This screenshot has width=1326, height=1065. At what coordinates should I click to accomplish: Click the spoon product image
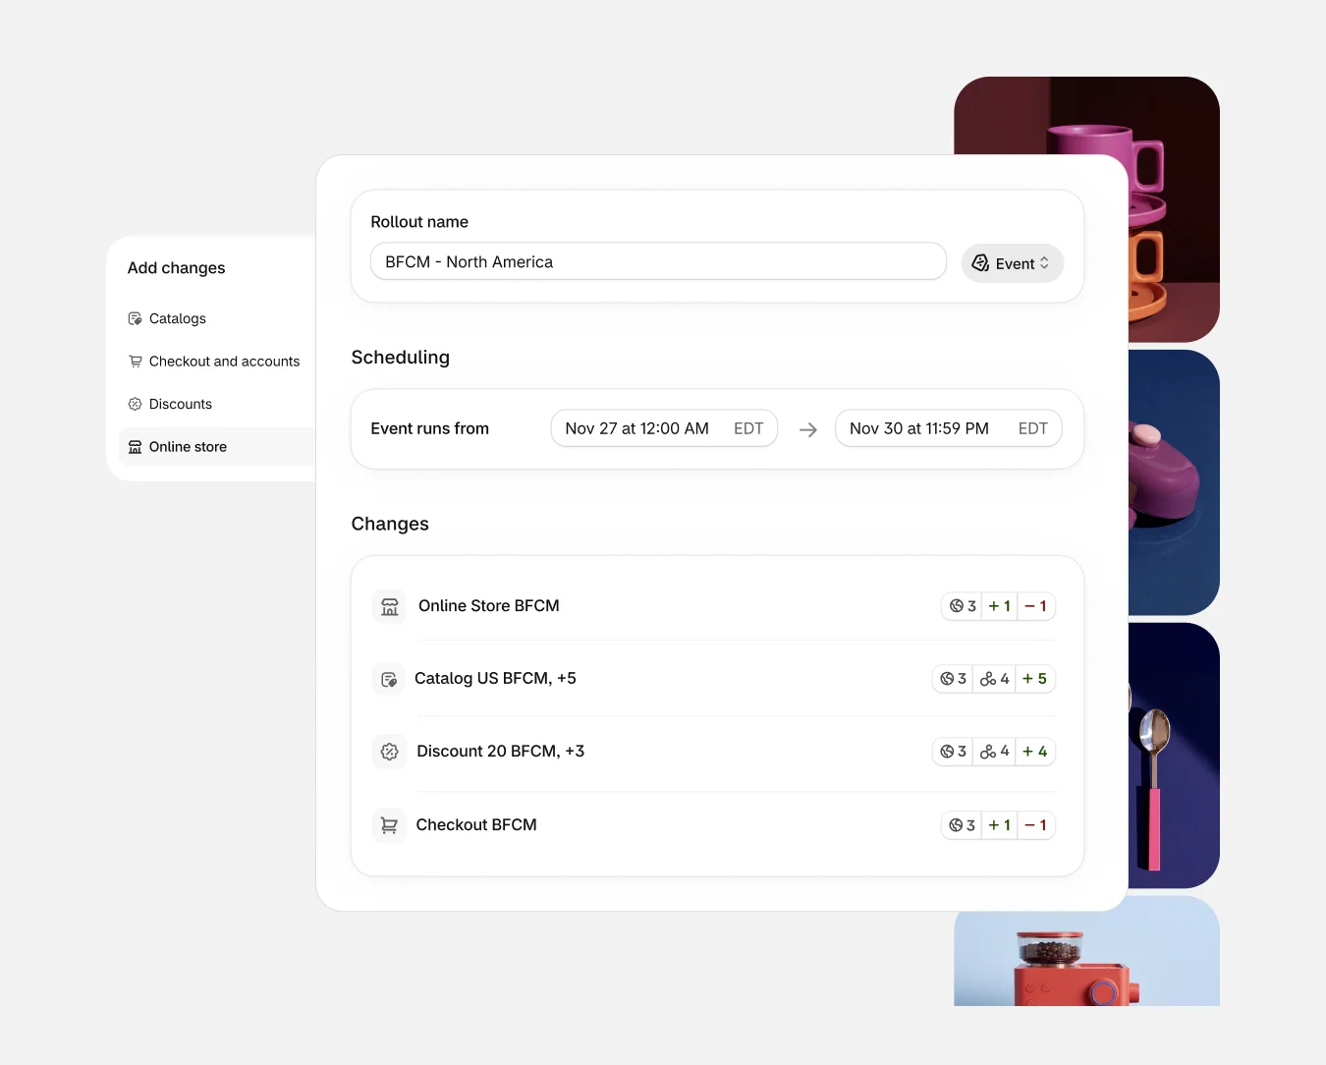click(1174, 756)
